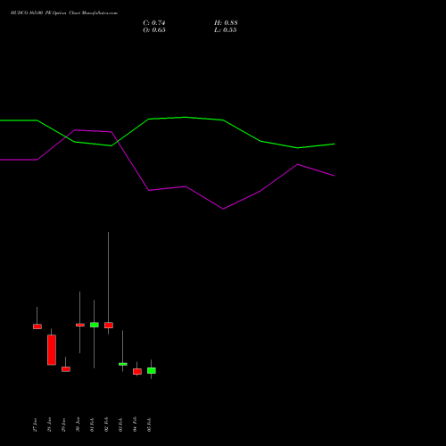Image resolution: width=446 pixels, height=446 pixels.
Task: Click the "28 Jan" axis label
Action: coord(49,425)
